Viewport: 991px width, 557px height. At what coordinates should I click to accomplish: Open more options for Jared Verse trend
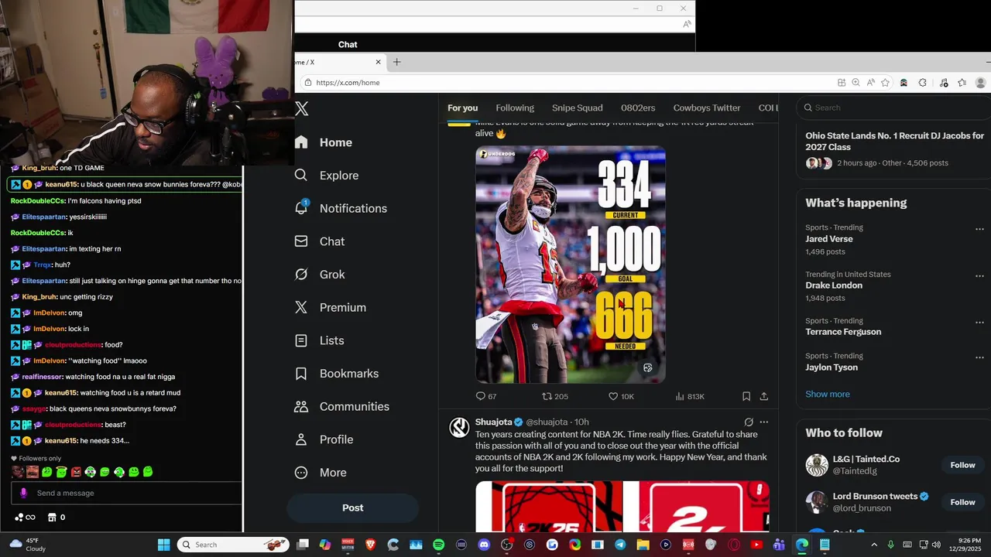(x=979, y=229)
